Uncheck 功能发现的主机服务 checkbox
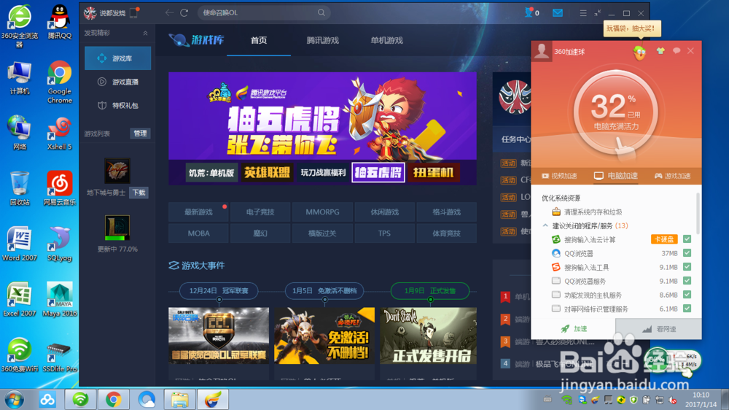Viewport: 729px width, 410px height. (x=687, y=295)
